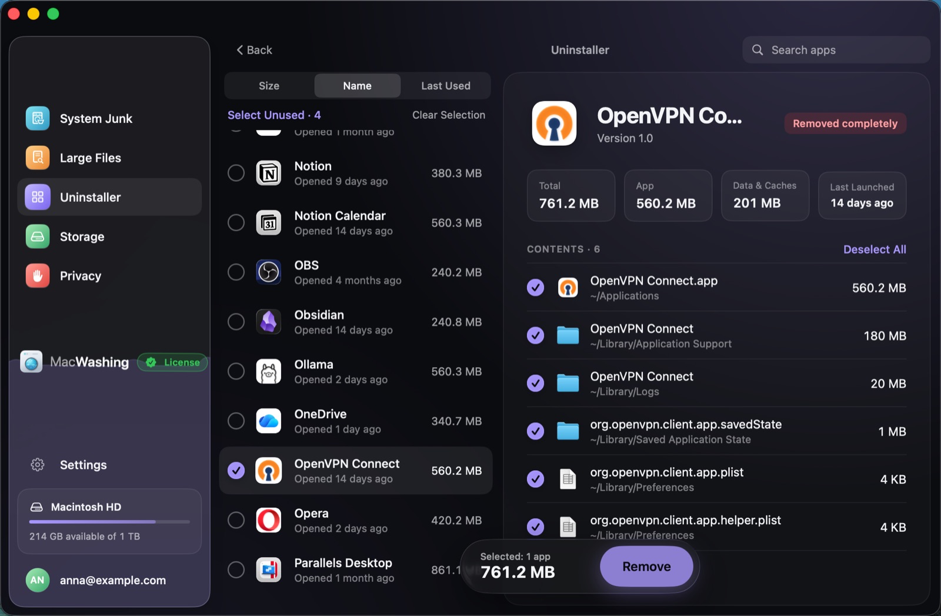Click the OpenVPN Connect.app file icon
This screenshot has width=941, height=616.
[568, 288]
